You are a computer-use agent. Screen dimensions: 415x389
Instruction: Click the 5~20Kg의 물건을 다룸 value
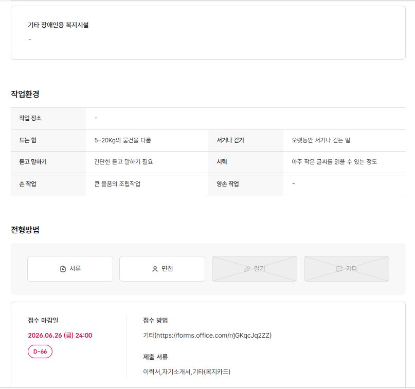[122, 140]
